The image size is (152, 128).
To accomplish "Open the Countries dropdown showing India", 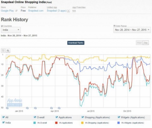I will [x=11, y=30].
